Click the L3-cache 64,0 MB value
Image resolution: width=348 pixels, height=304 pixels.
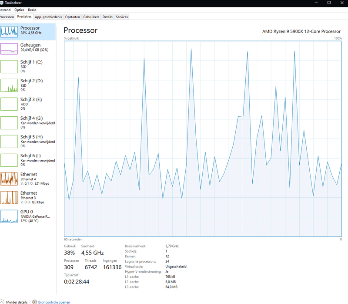[171, 287]
